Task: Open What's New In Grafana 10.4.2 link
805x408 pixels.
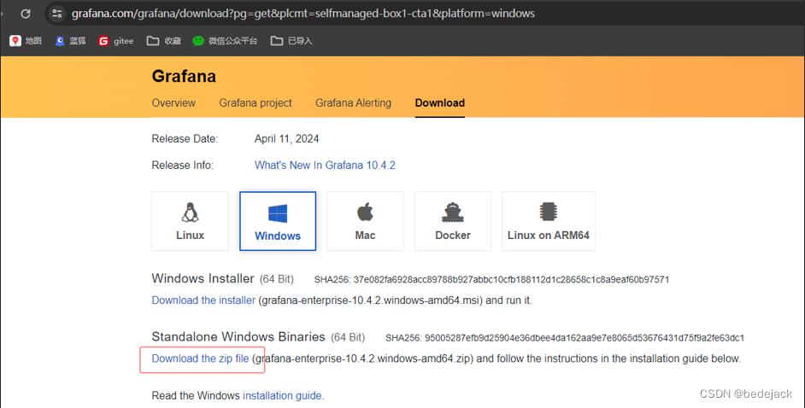Action: (325, 165)
